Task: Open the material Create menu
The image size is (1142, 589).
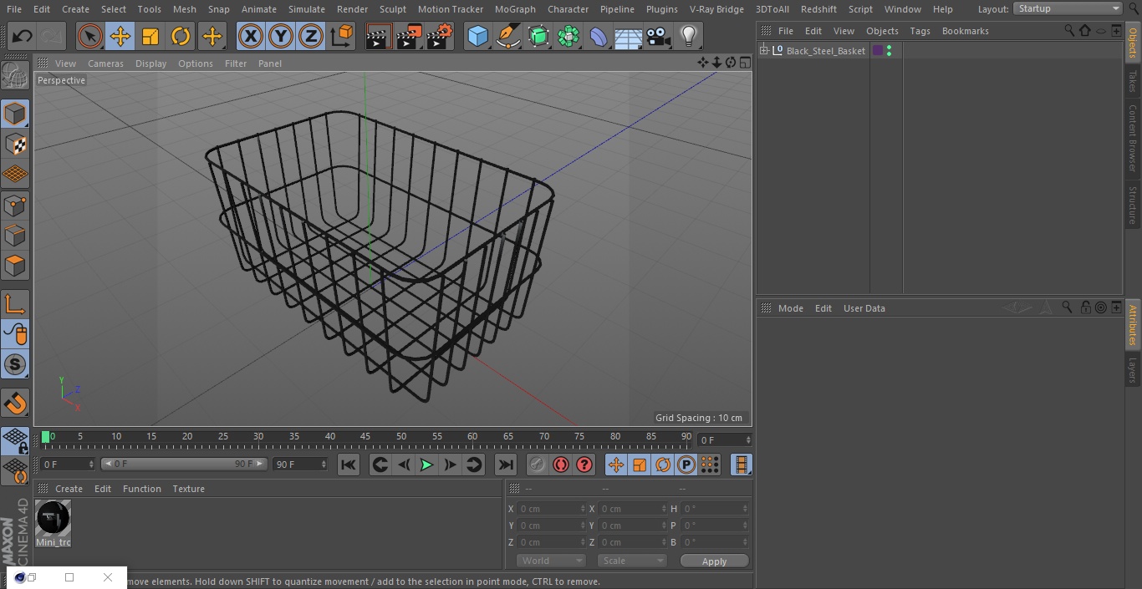Action: click(69, 489)
